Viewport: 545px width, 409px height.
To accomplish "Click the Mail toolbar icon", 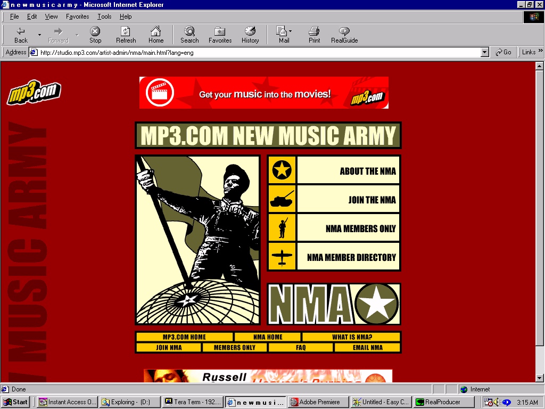I will [x=281, y=31].
